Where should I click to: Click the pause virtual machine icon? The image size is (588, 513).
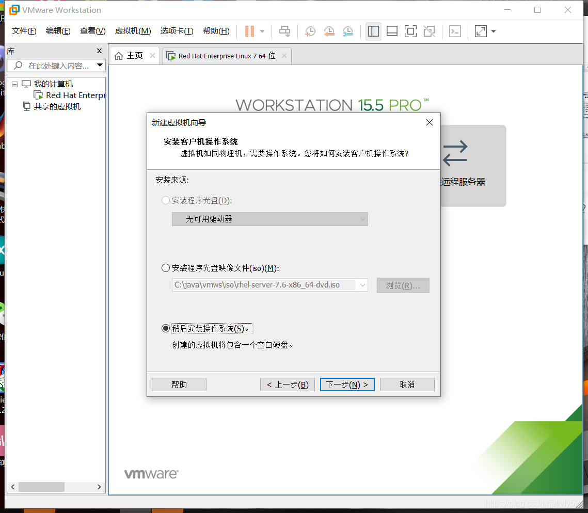tap(249, 31)
